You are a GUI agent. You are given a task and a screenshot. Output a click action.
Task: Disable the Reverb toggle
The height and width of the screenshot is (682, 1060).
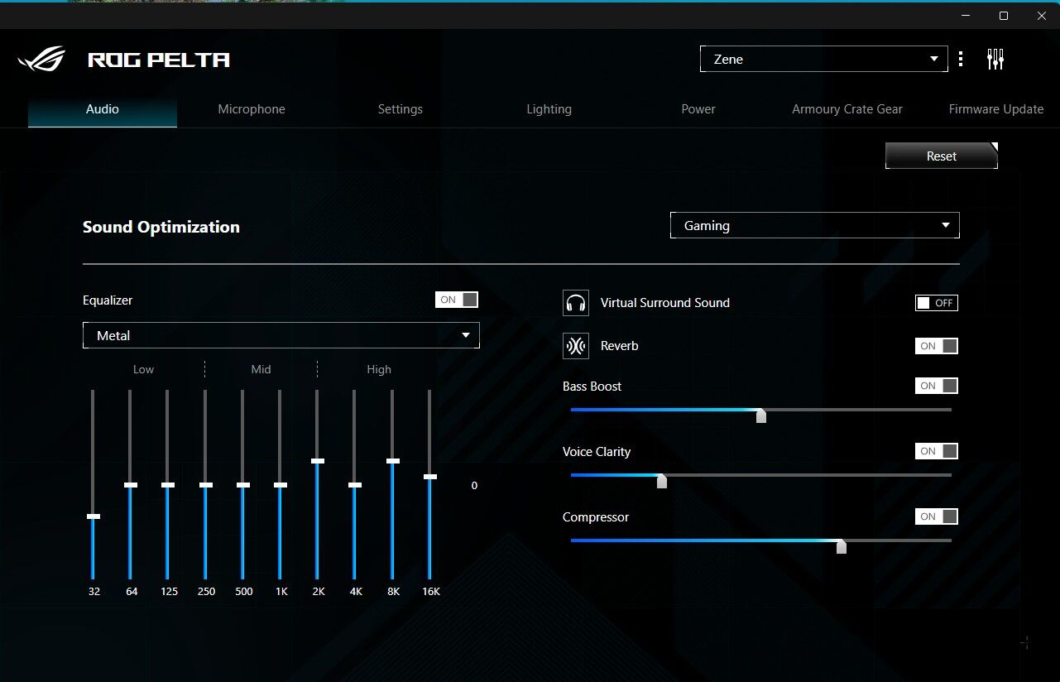(x=937, y=346)
